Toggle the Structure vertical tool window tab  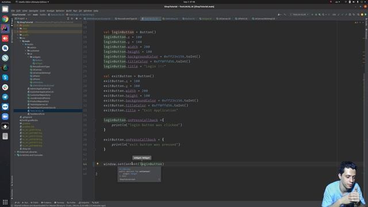[12, 180]
